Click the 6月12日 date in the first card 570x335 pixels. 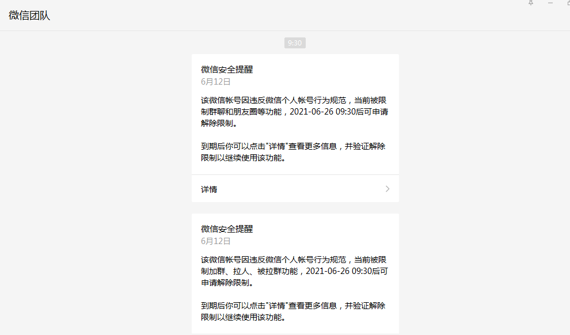(215, 82)
